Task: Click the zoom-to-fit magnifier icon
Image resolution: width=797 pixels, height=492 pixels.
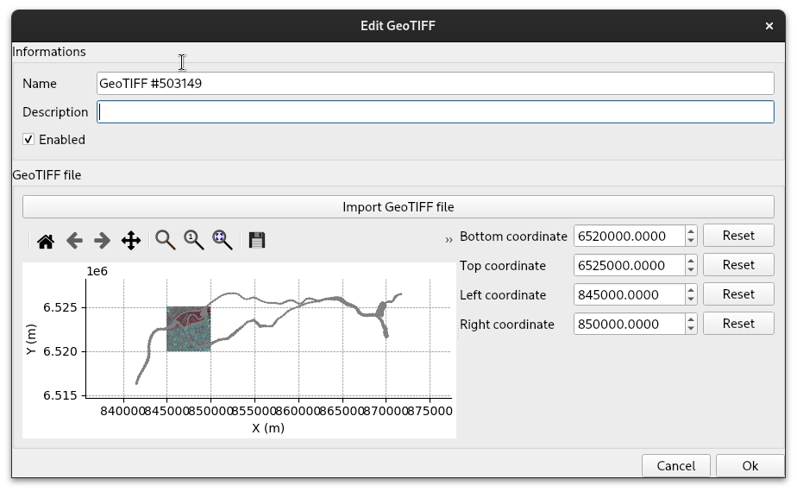Action: pyautogui.click(x=222, y=241)
